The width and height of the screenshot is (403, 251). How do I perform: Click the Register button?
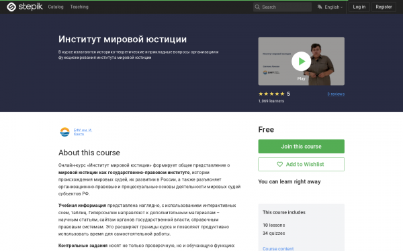click(384, 7)
